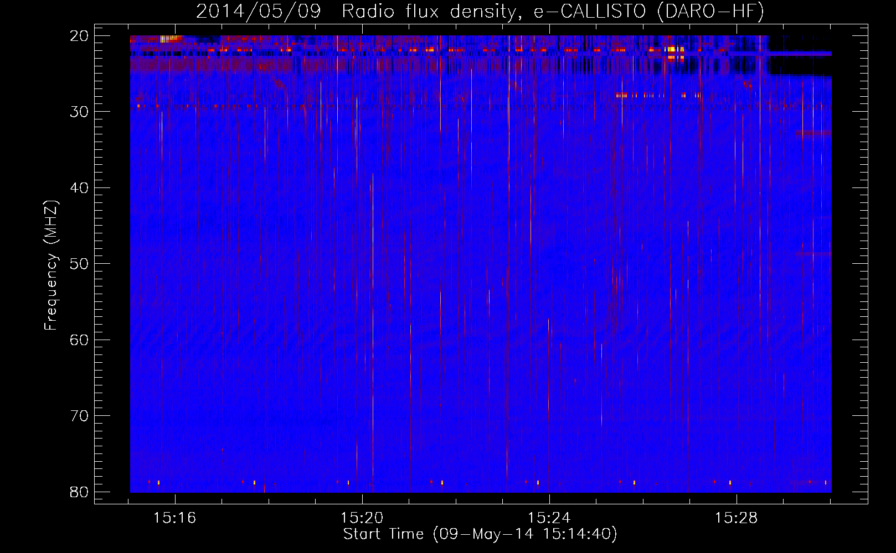Screen dimensions: 896x553
Task: Click the '40' frequency tick label
Action: [x=79, y=188]
